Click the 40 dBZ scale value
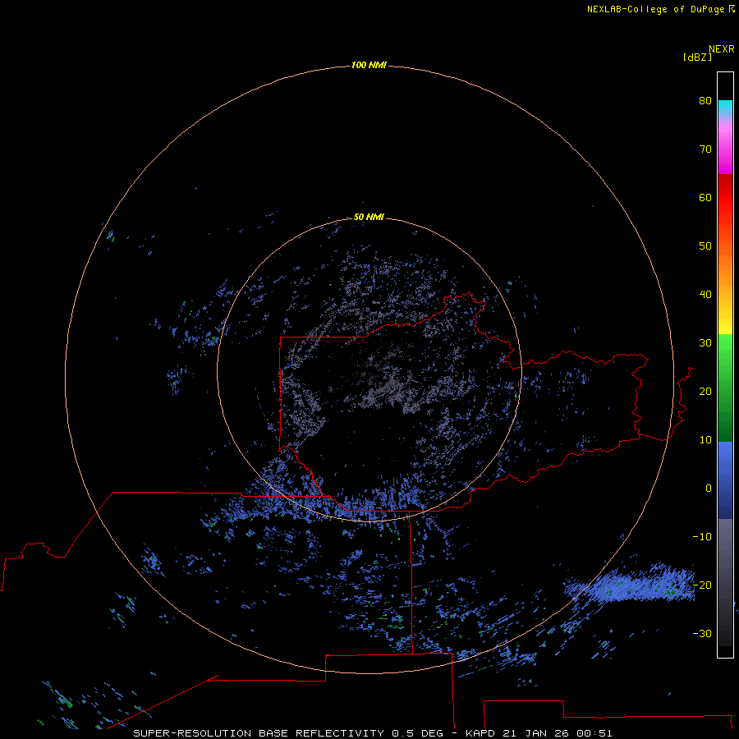The image size is (739, 739). (x=705, y=295)
